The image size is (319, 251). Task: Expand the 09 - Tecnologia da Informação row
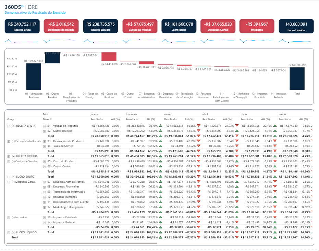[x=44, y=192]
